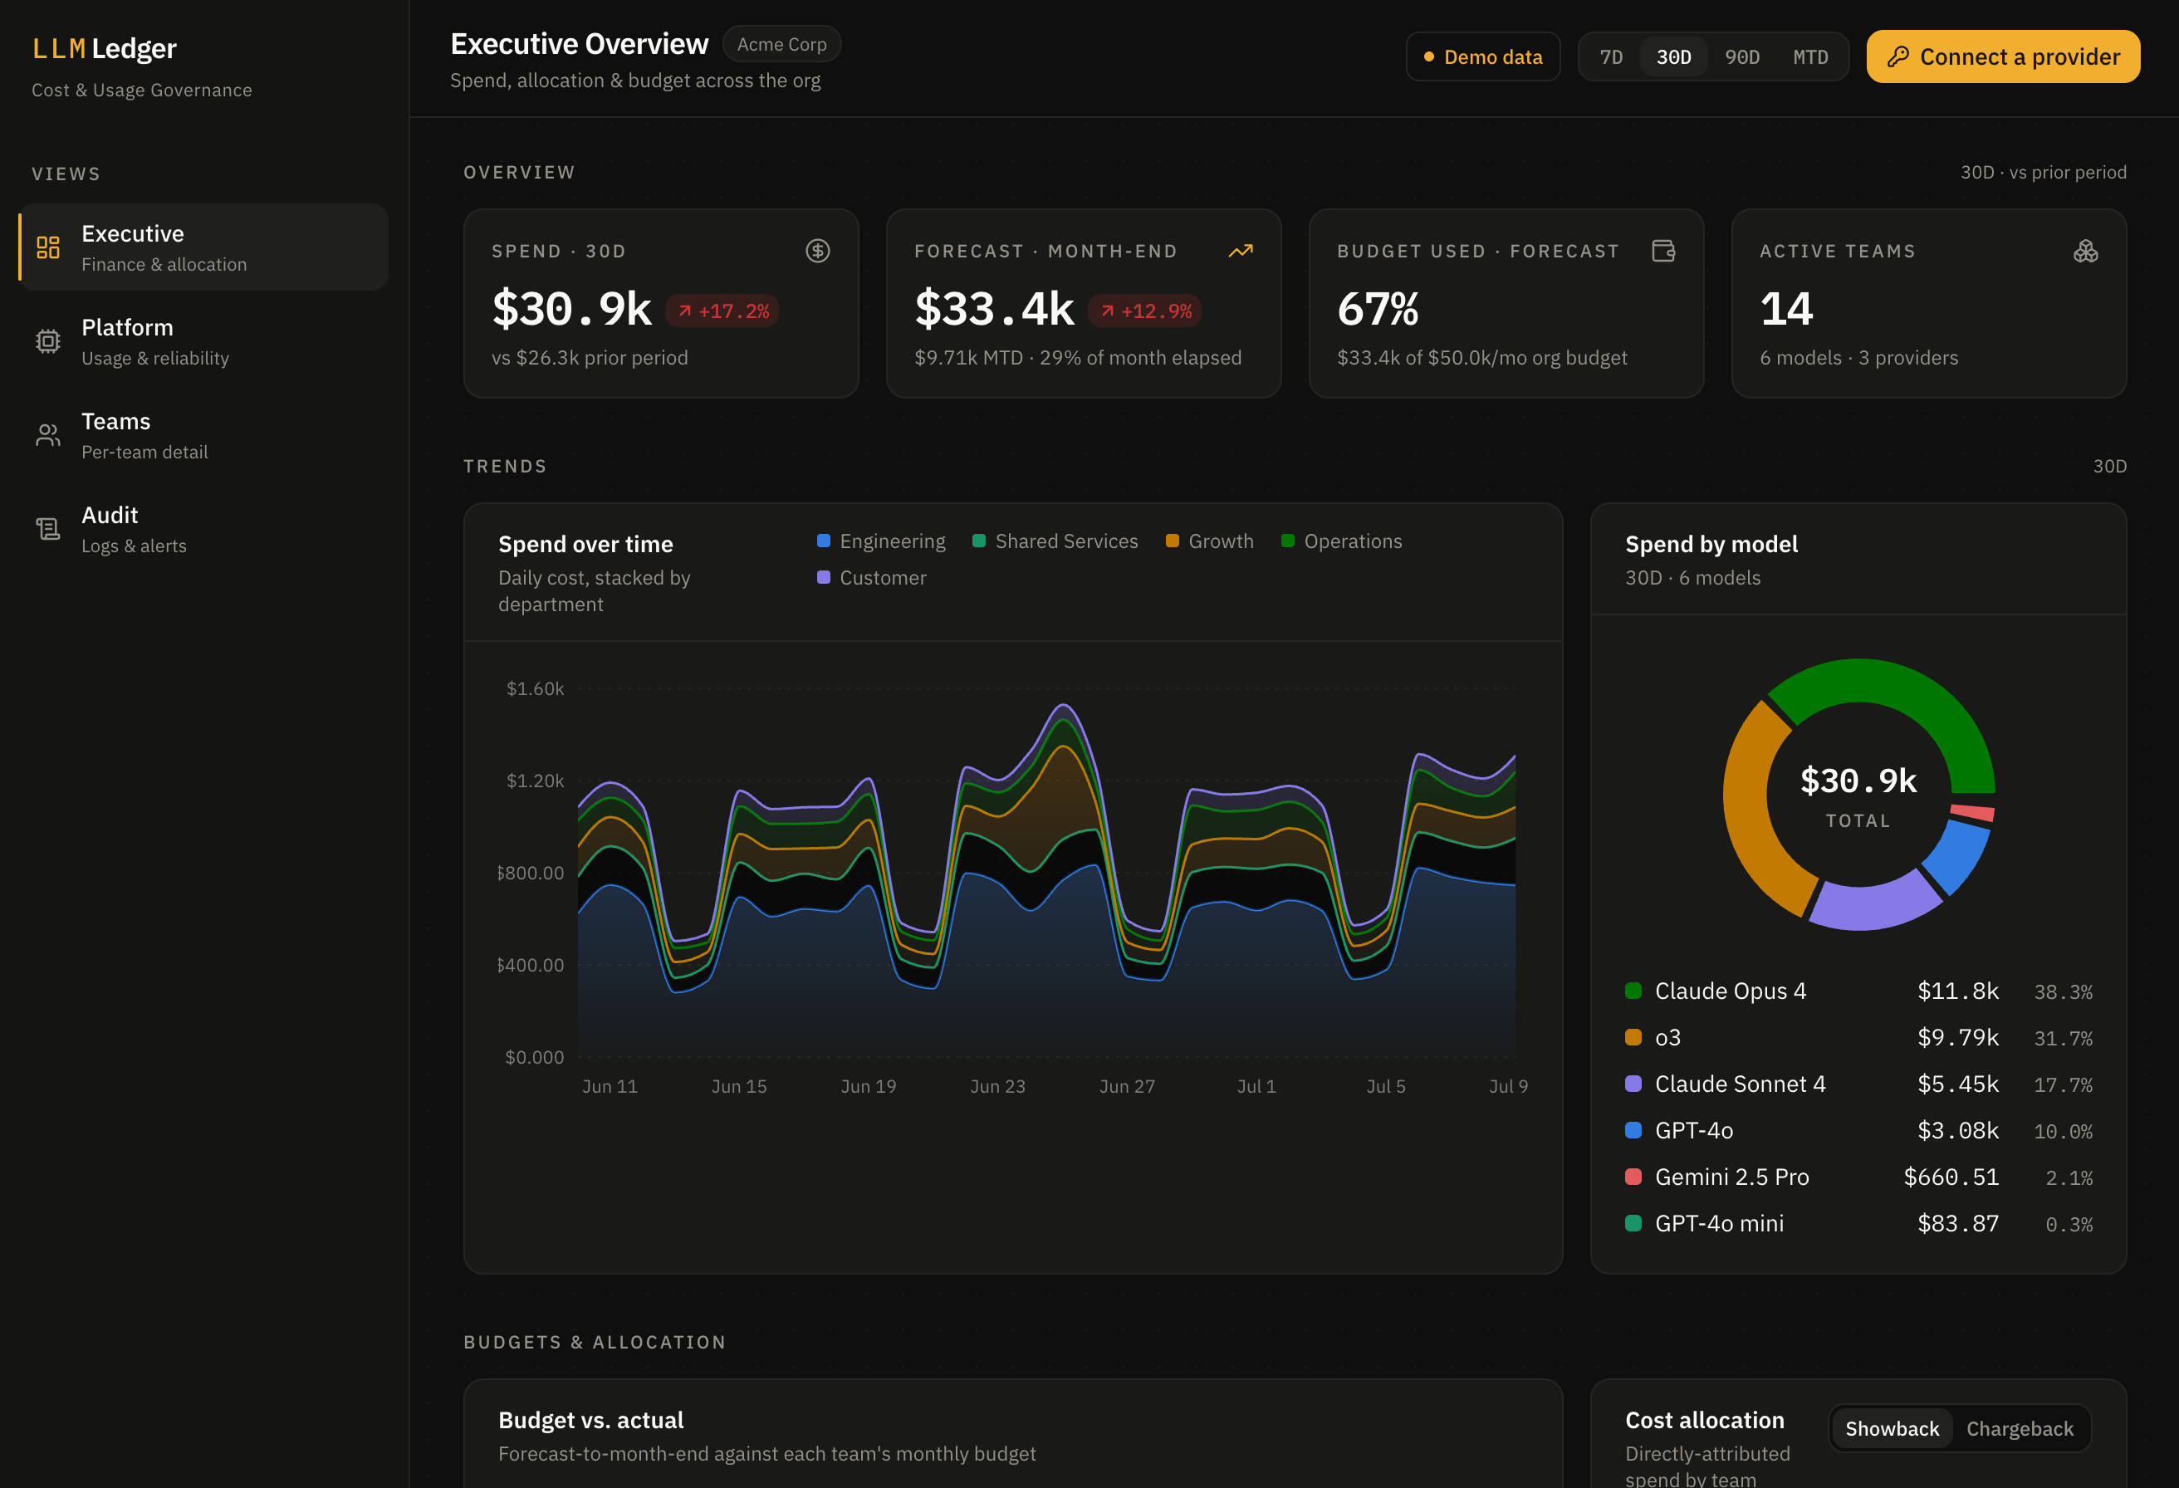Switch cost allocation to Showback
Screen dimensions: 2179x1488
[1892, 1428]
